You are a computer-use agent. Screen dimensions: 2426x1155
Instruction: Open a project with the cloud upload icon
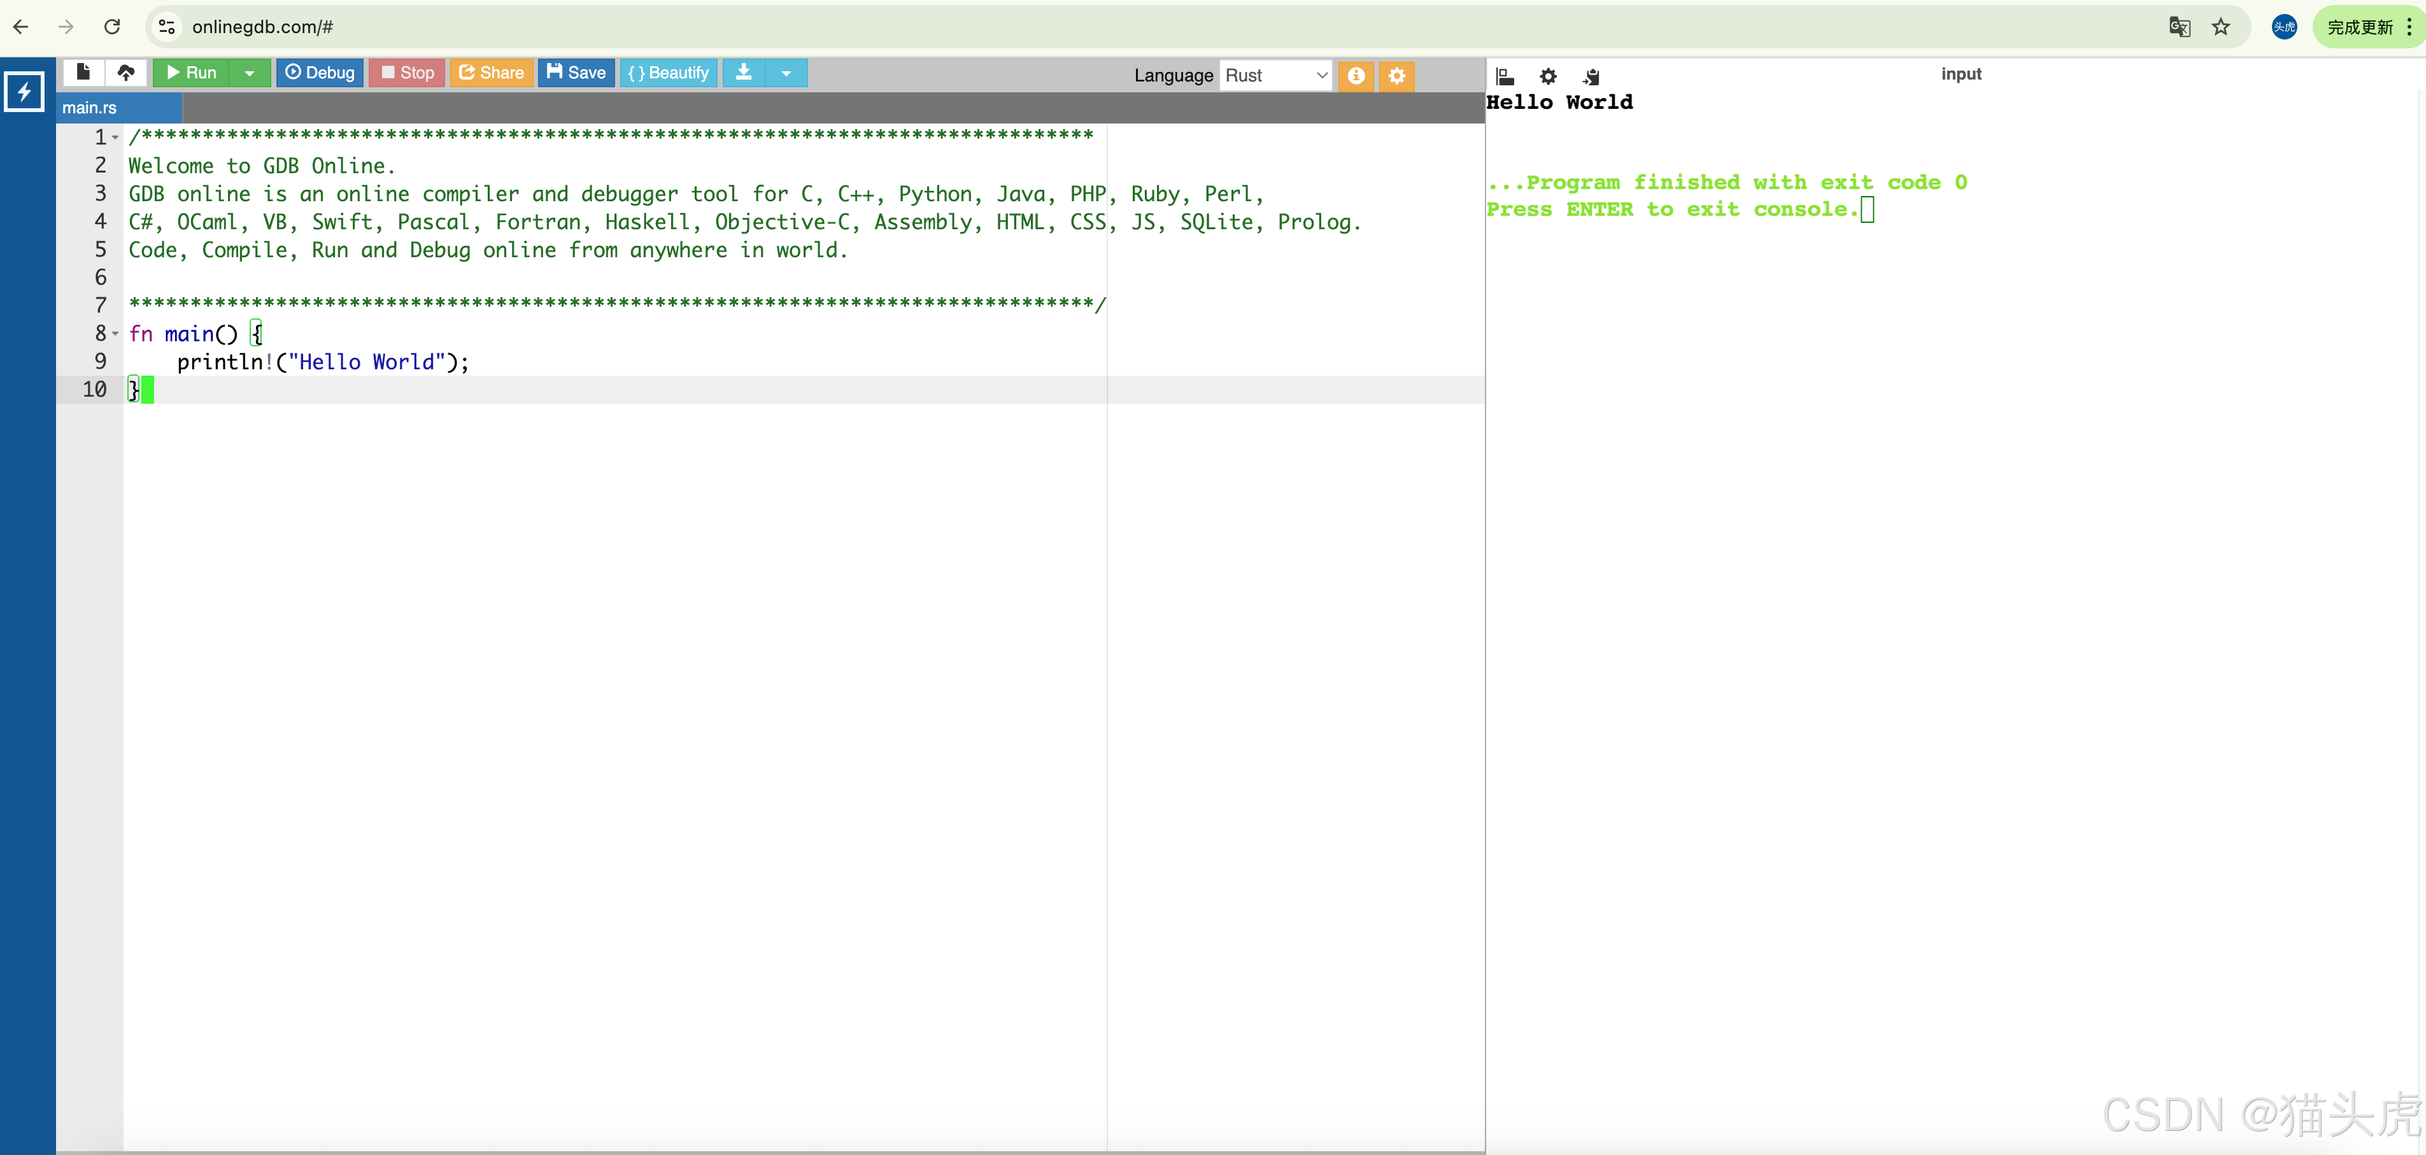click(x=126, y=73)
